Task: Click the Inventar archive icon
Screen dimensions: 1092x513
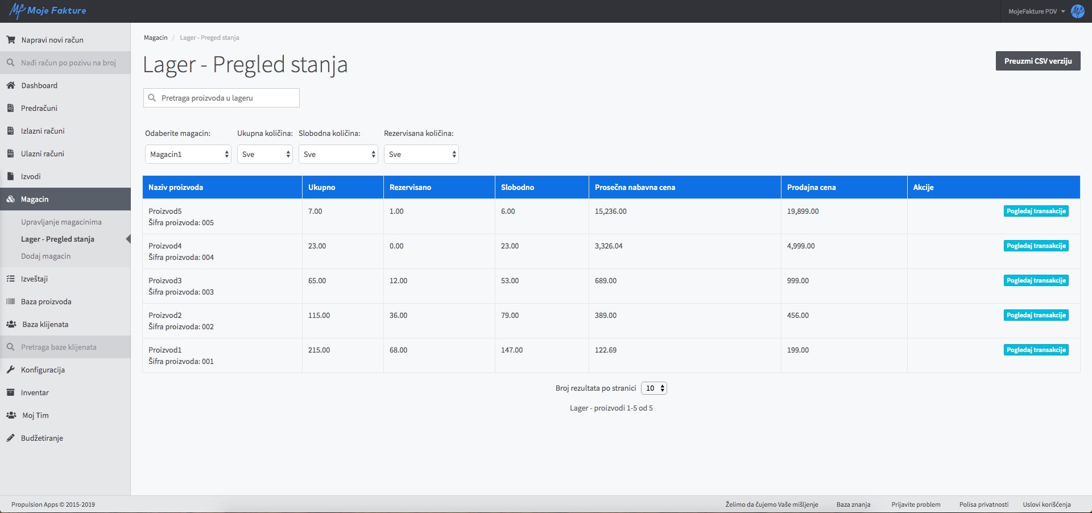Action: 10,392
